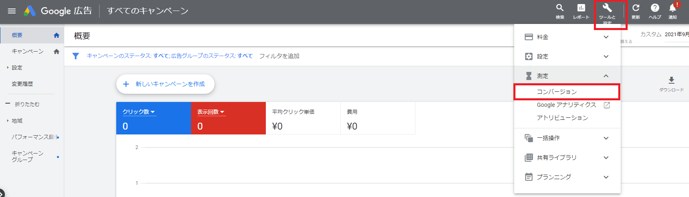
Task: Open the クリック数 metric dropdown
Action: pos(139,112)
